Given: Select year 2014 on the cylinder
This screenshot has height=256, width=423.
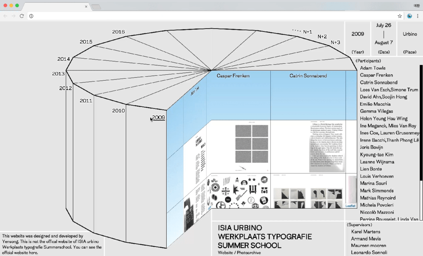Looking at the screenshot, I should 64,59.
